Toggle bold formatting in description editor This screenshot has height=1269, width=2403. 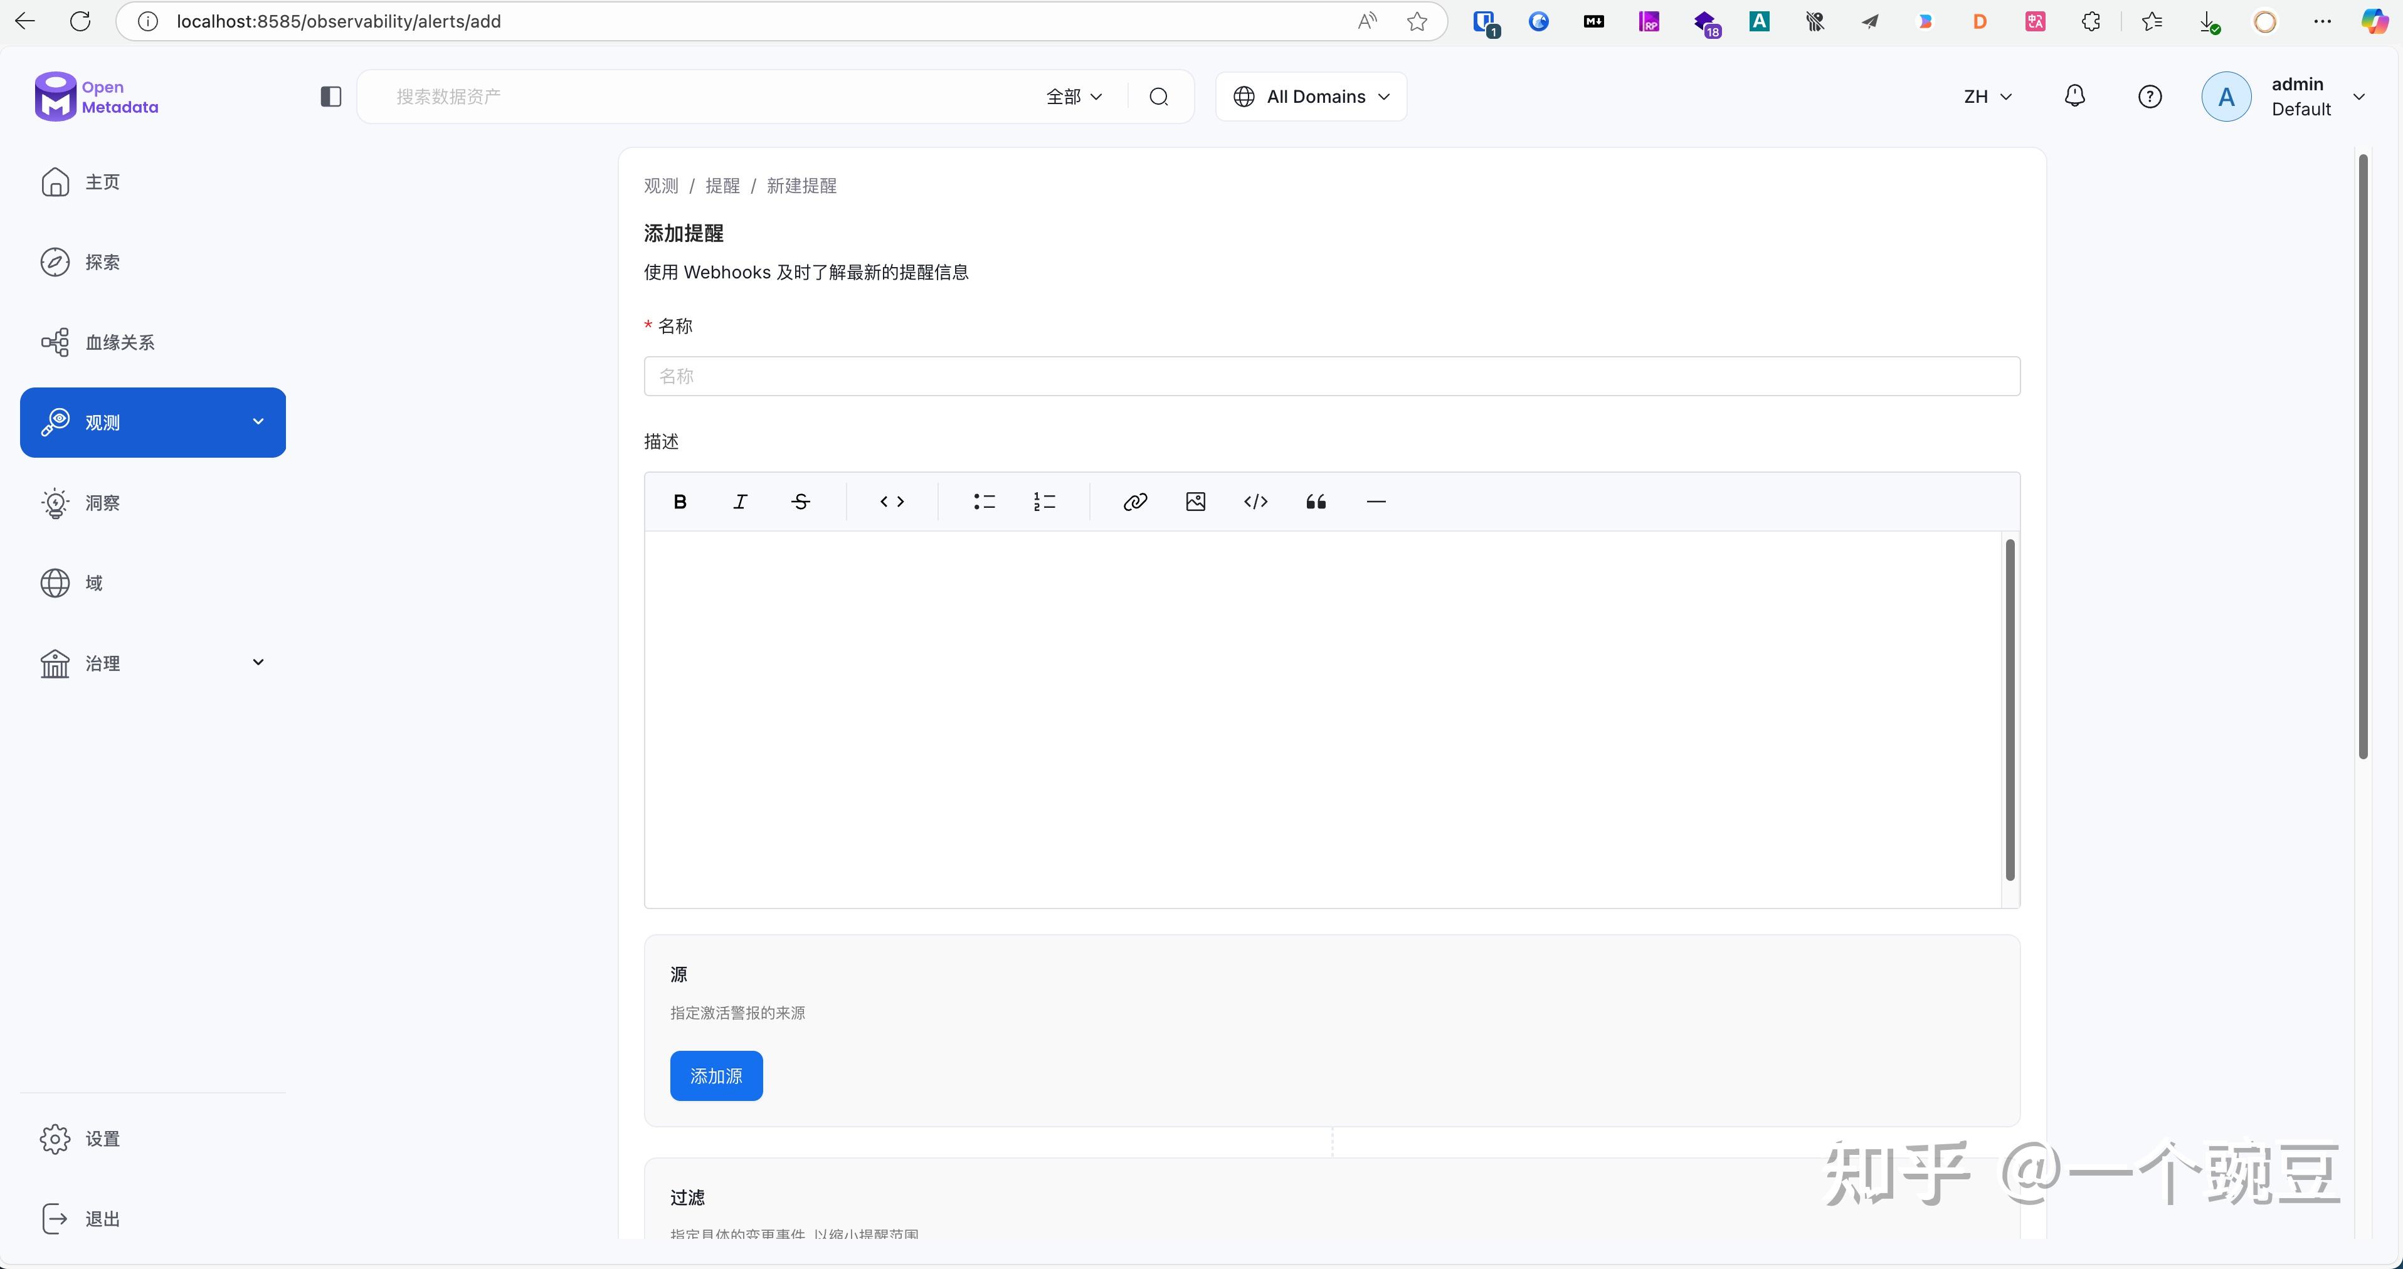680,502
